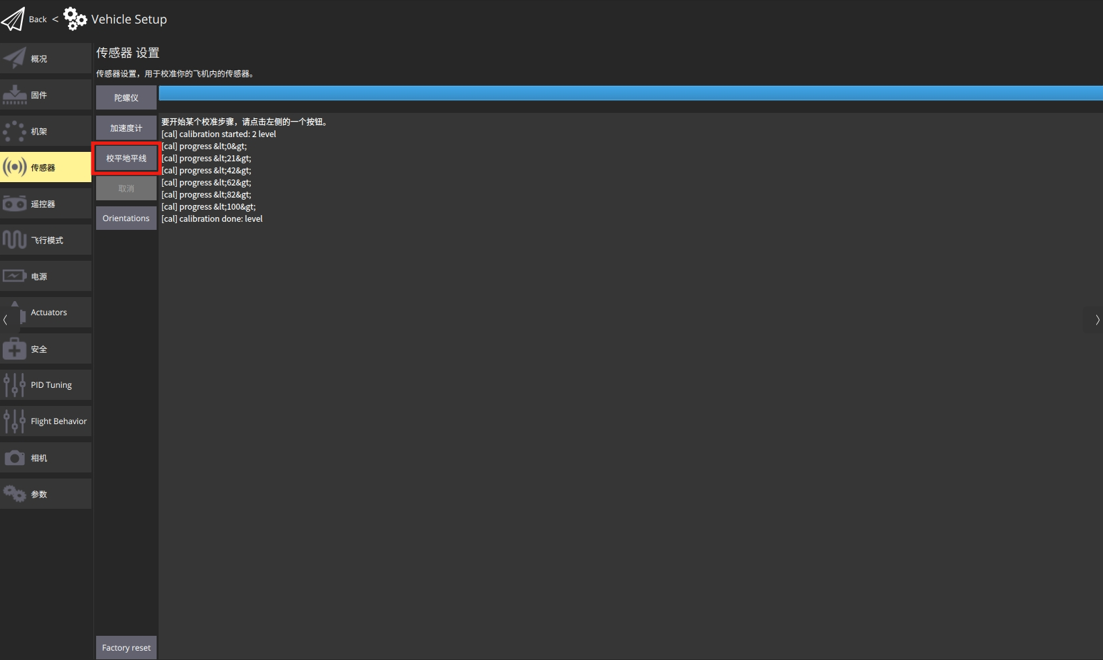The height and width of the screenshot is (660, 1103).
Task: Expand panel with right edge chevron
Action: (1097, 320)
